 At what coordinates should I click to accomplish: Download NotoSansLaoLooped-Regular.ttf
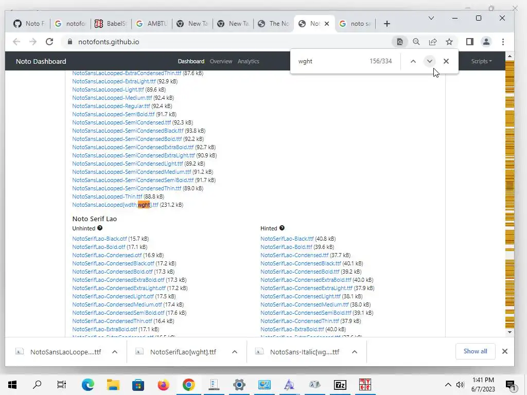(x=111, y=106)
